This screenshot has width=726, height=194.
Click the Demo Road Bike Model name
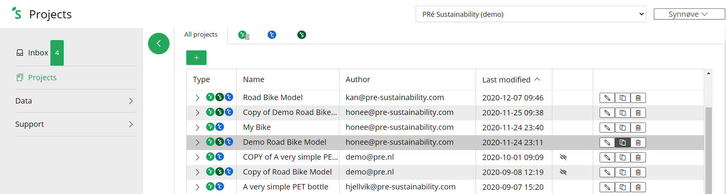pos(284,142)
